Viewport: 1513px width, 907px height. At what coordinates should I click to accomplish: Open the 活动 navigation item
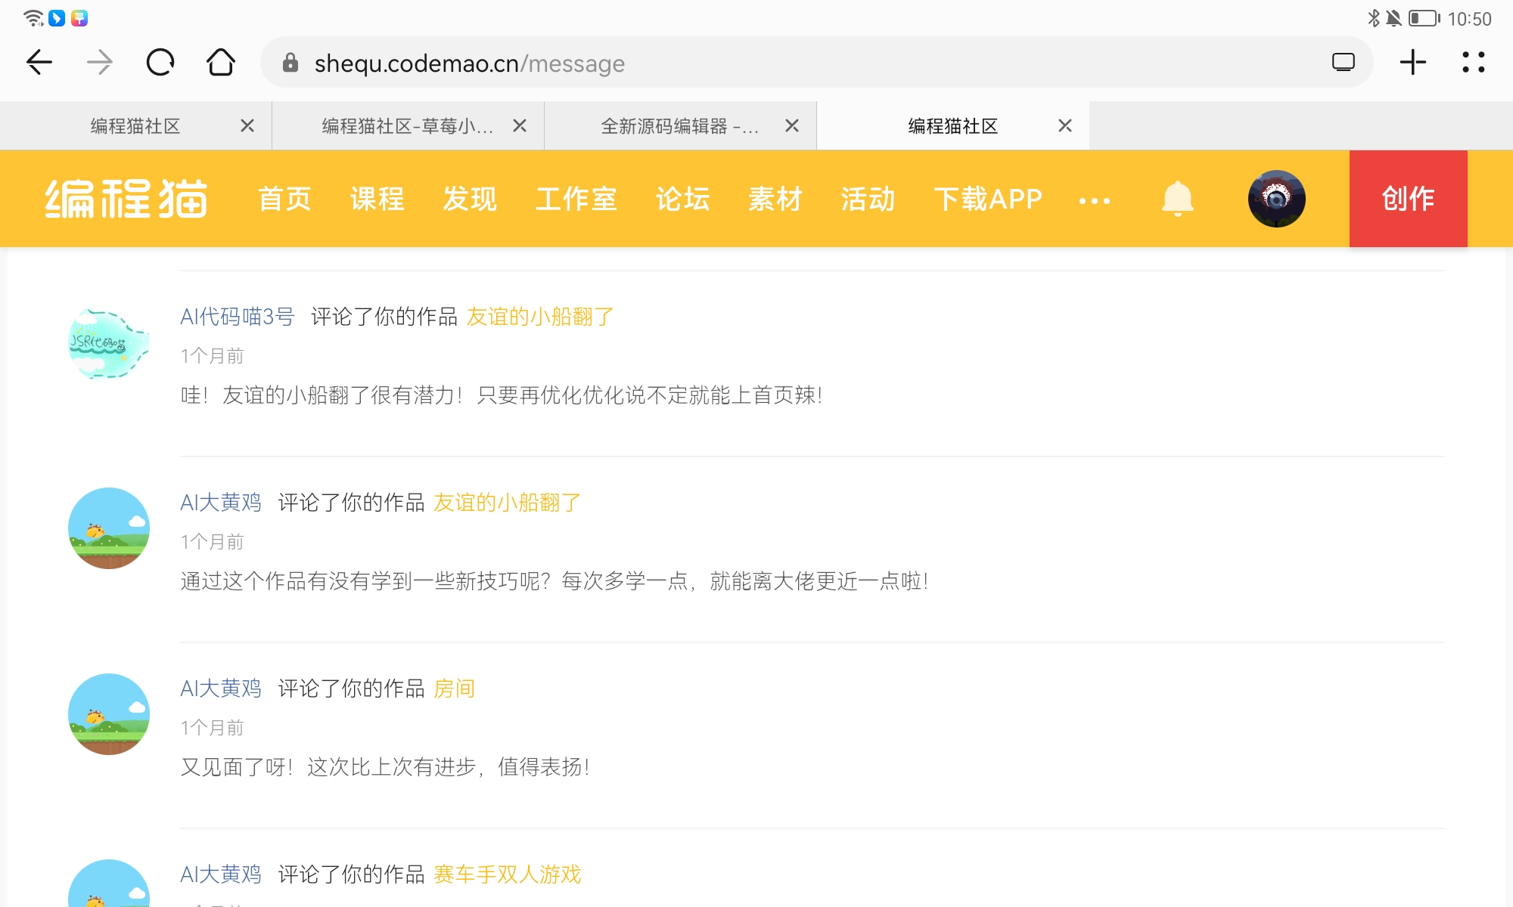point(868,199)
